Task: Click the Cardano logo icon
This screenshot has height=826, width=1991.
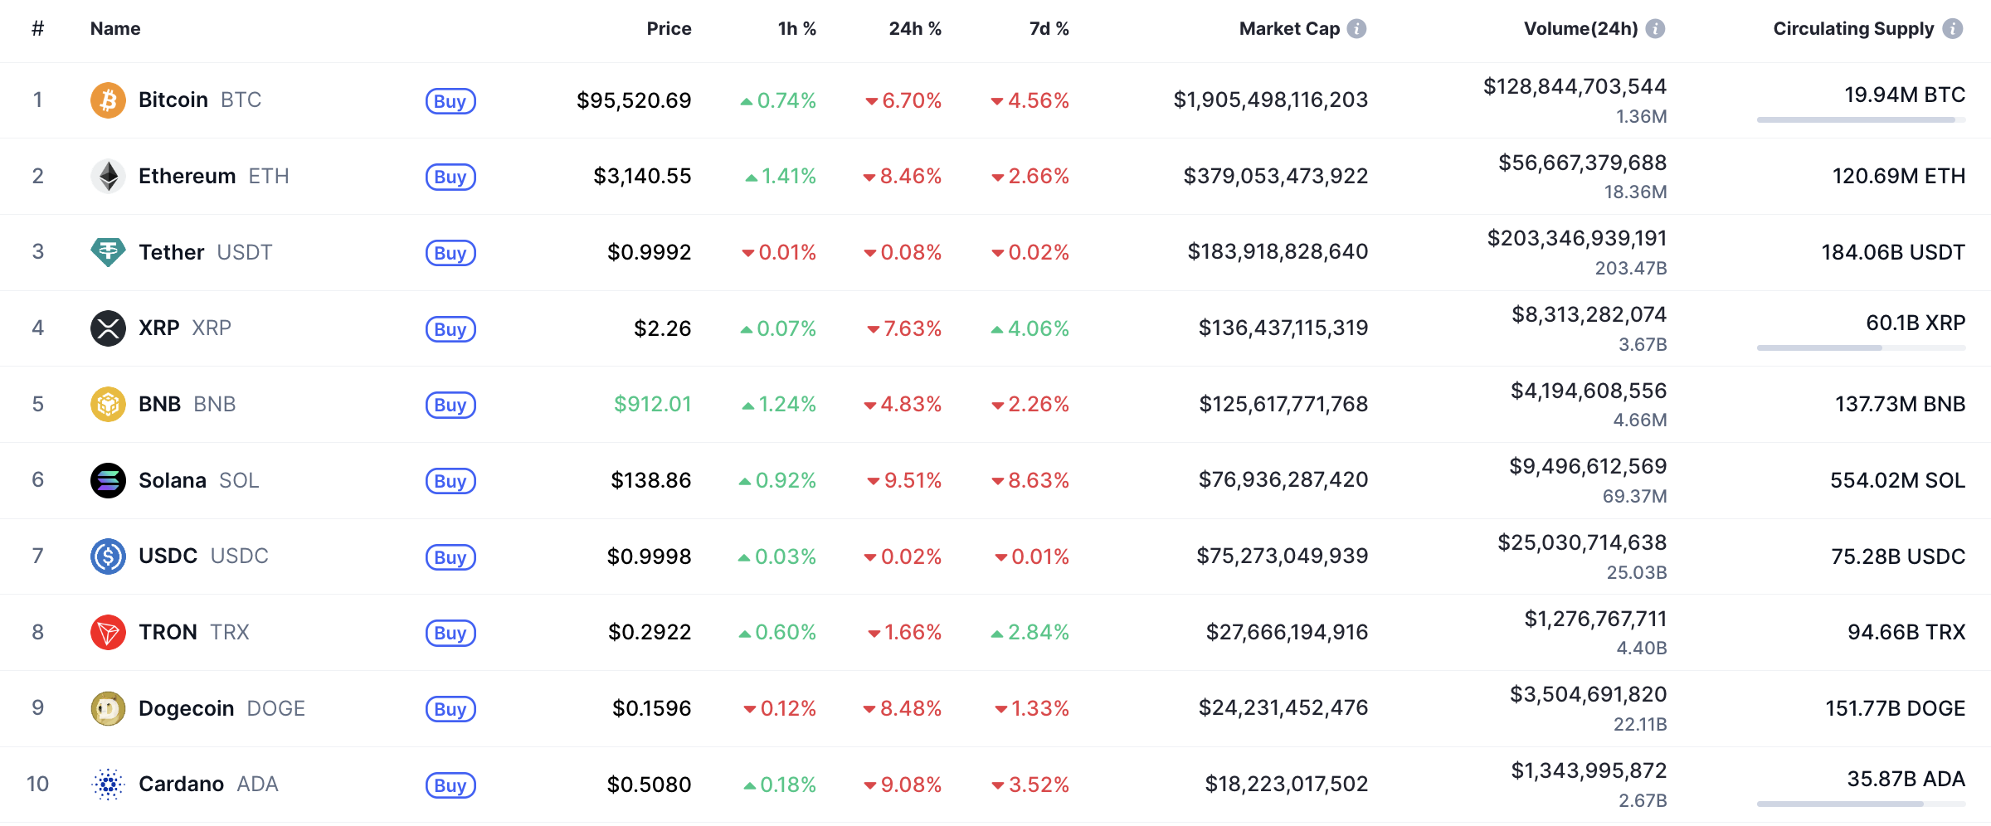Action: point(108,785)
